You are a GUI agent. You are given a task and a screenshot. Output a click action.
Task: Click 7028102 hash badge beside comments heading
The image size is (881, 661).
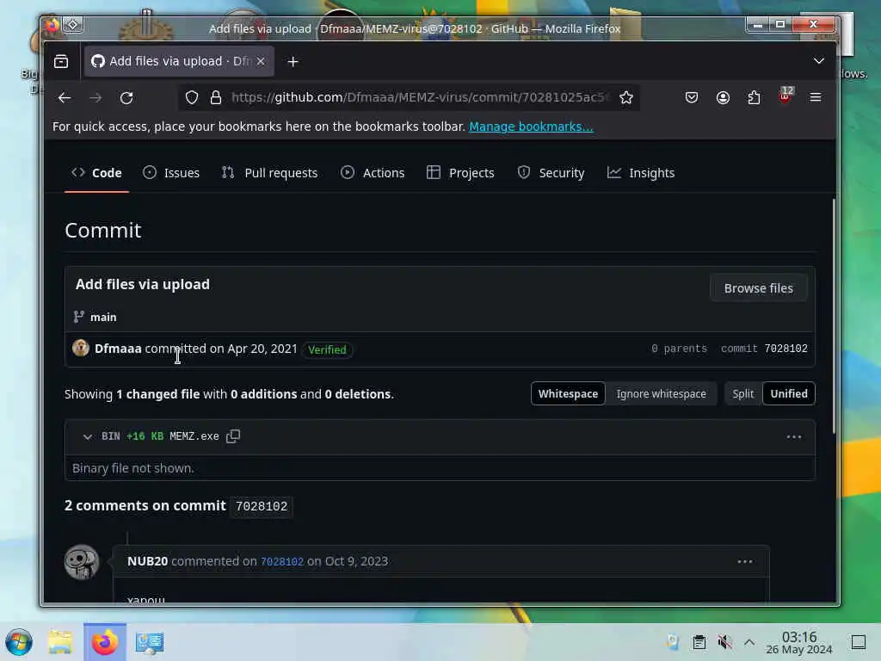[x=262, y=506]
